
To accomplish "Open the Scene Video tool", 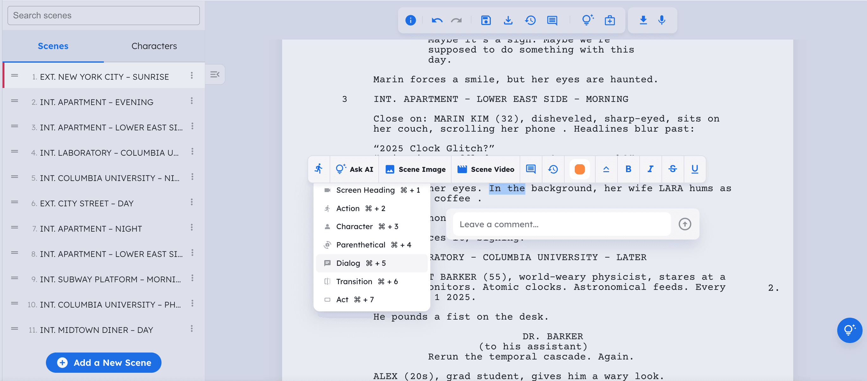I will [x=485, y=169].
